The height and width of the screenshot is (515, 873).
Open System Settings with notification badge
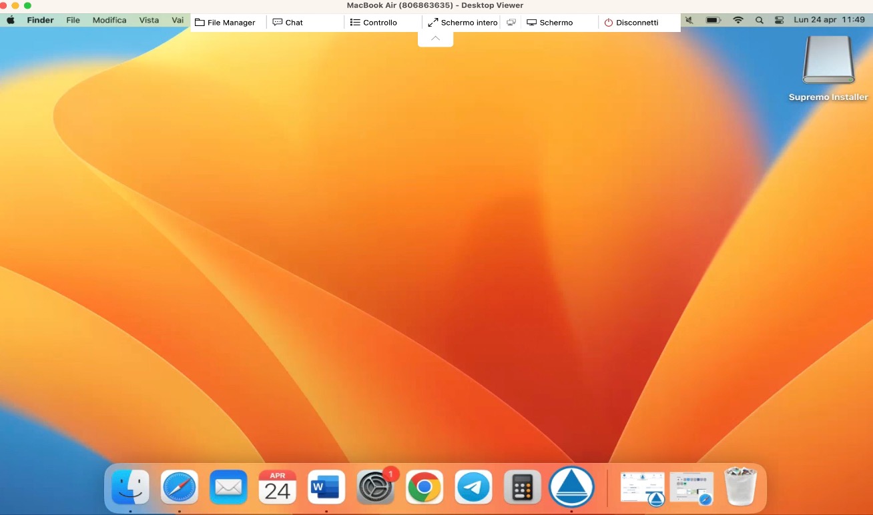click(x=375, y=488)
